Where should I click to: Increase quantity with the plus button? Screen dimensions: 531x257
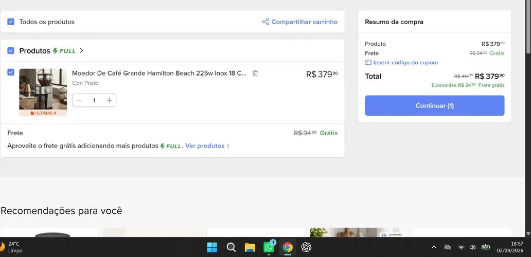[110, 100]
